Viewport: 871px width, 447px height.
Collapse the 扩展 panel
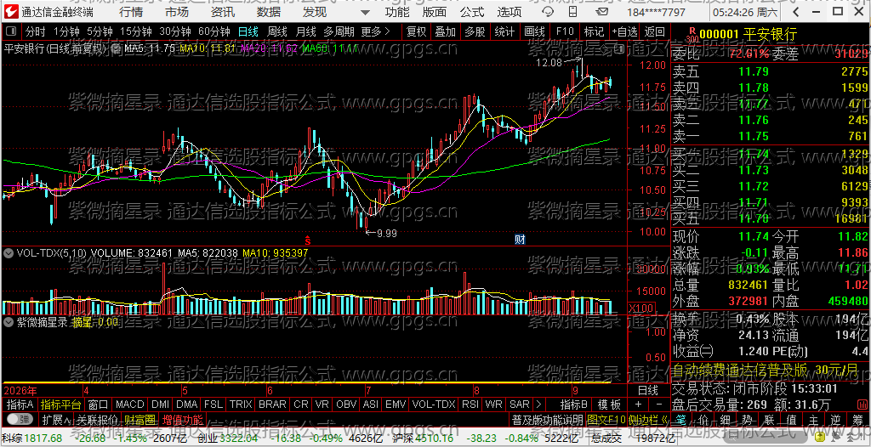(x=56, y=419)
